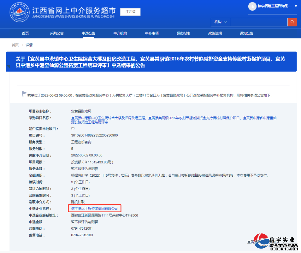Navigate to the 政策法规 menu

[215, 33]
